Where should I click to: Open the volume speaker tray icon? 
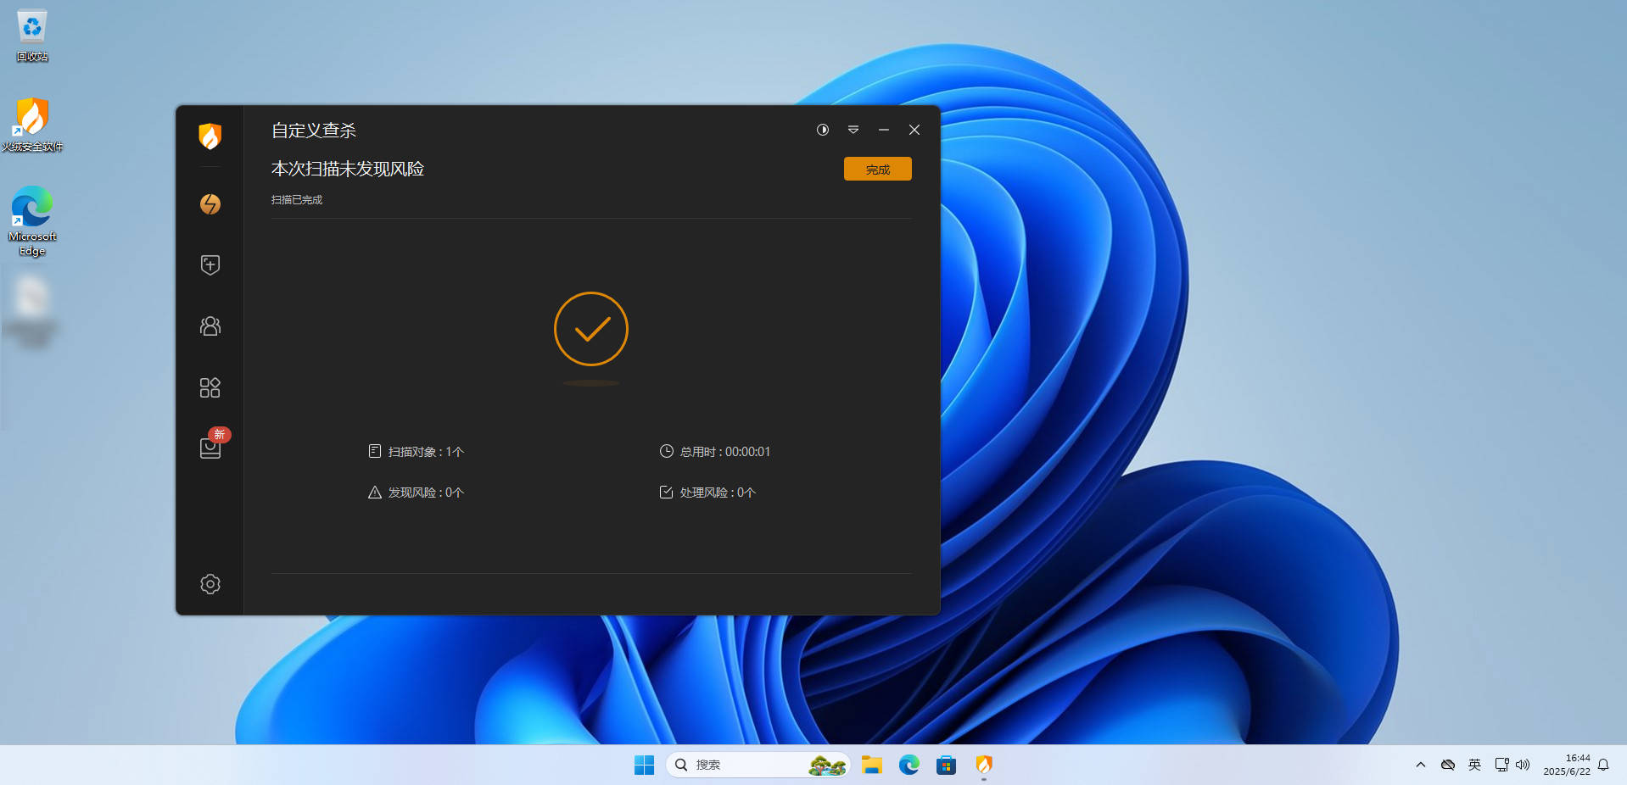click(1523, 766)
